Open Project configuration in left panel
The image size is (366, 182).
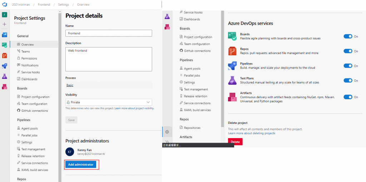point(34,97)
